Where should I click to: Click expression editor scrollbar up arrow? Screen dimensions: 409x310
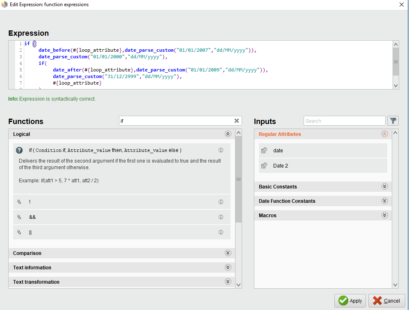(396, 44)
